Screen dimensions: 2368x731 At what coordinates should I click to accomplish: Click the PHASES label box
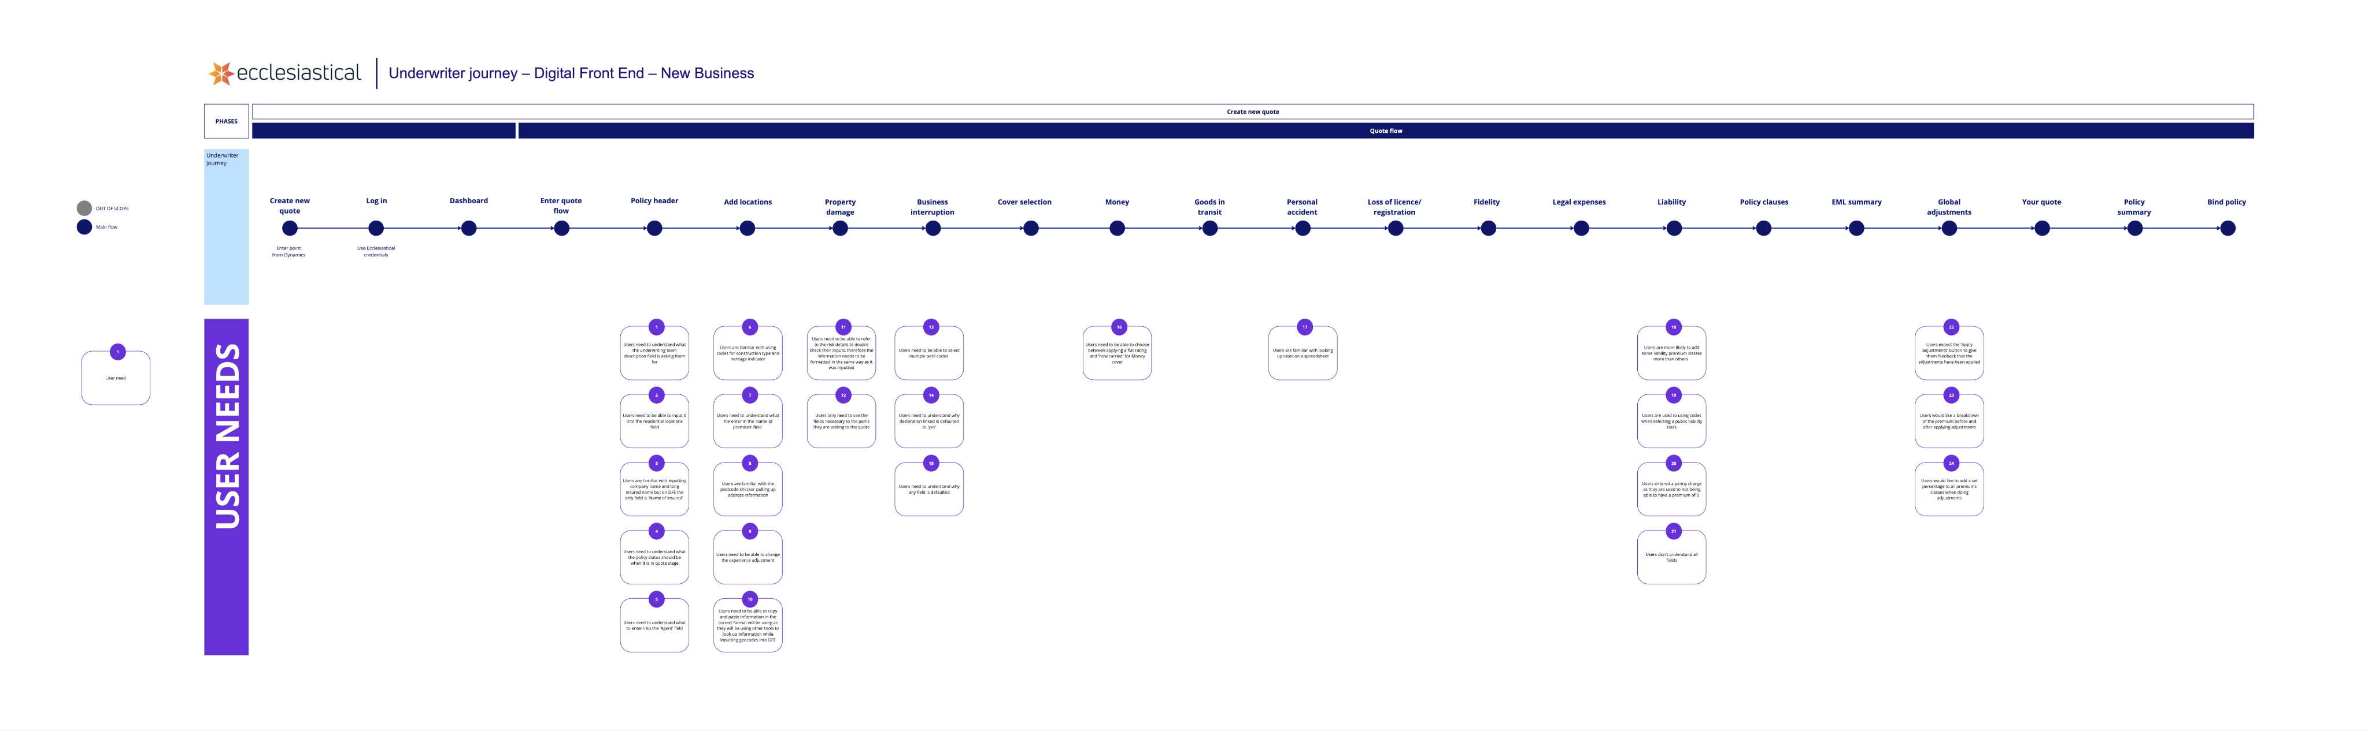(226, 121)
